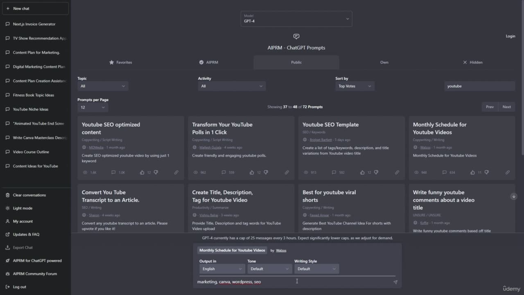Click the send message arrow icon
524x295 pixels.
(x=395, y=282)
